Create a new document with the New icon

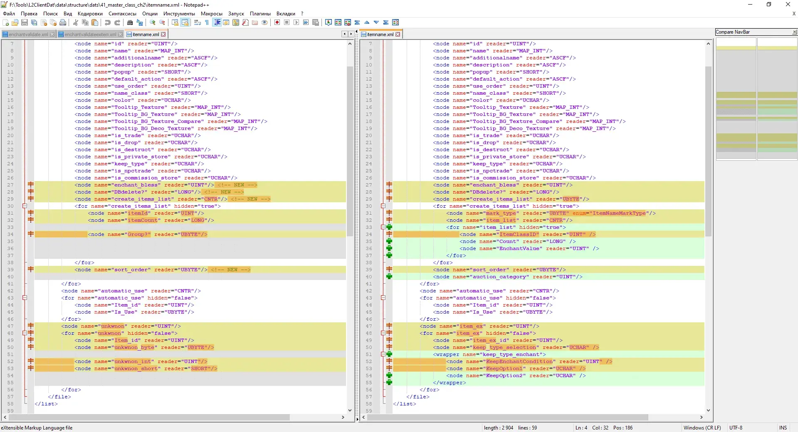click(x=6, y=22)
